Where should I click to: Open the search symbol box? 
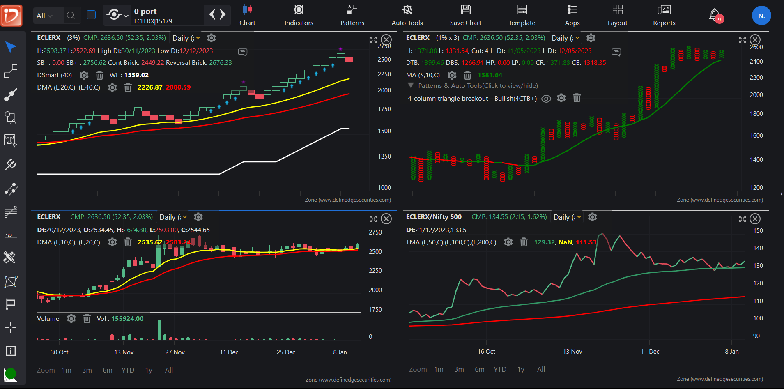[71, 16]
